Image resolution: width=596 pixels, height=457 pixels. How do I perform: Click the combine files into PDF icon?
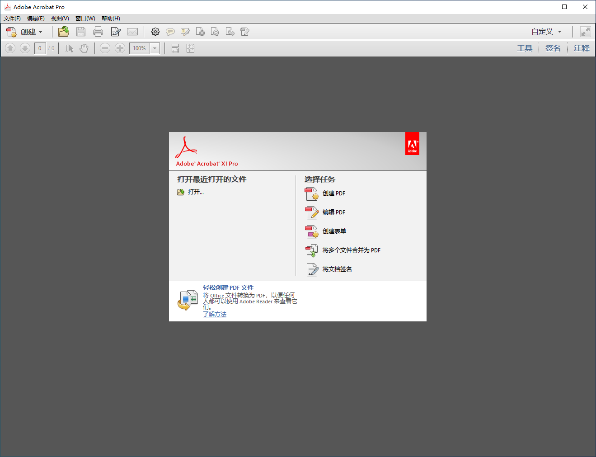pos(312,250)
